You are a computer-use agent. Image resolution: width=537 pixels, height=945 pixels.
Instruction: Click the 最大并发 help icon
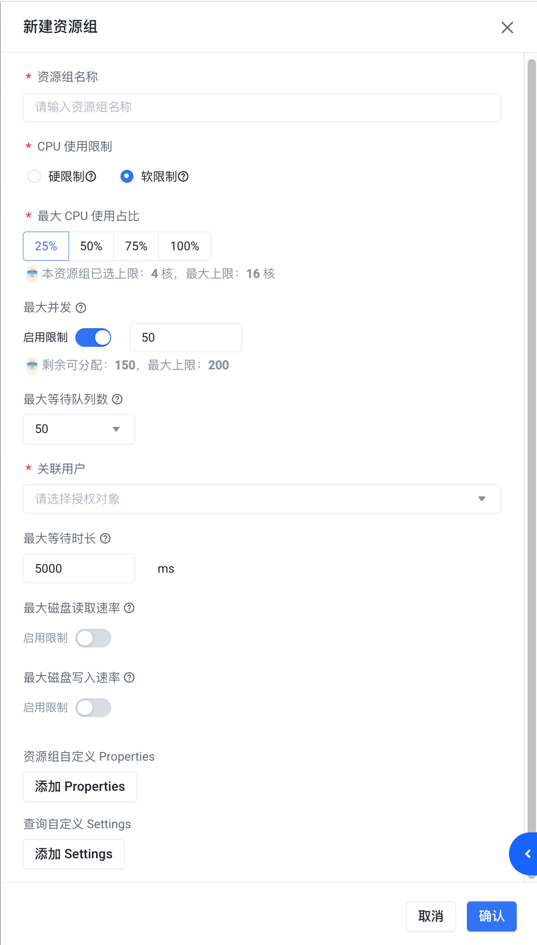click(81, 308)
